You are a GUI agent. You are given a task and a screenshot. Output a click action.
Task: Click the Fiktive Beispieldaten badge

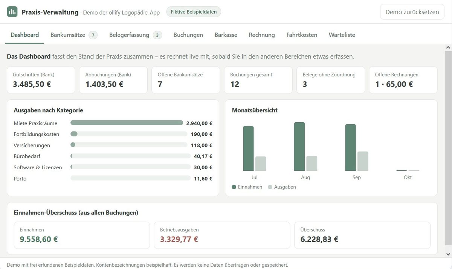(x=194, y=12)
